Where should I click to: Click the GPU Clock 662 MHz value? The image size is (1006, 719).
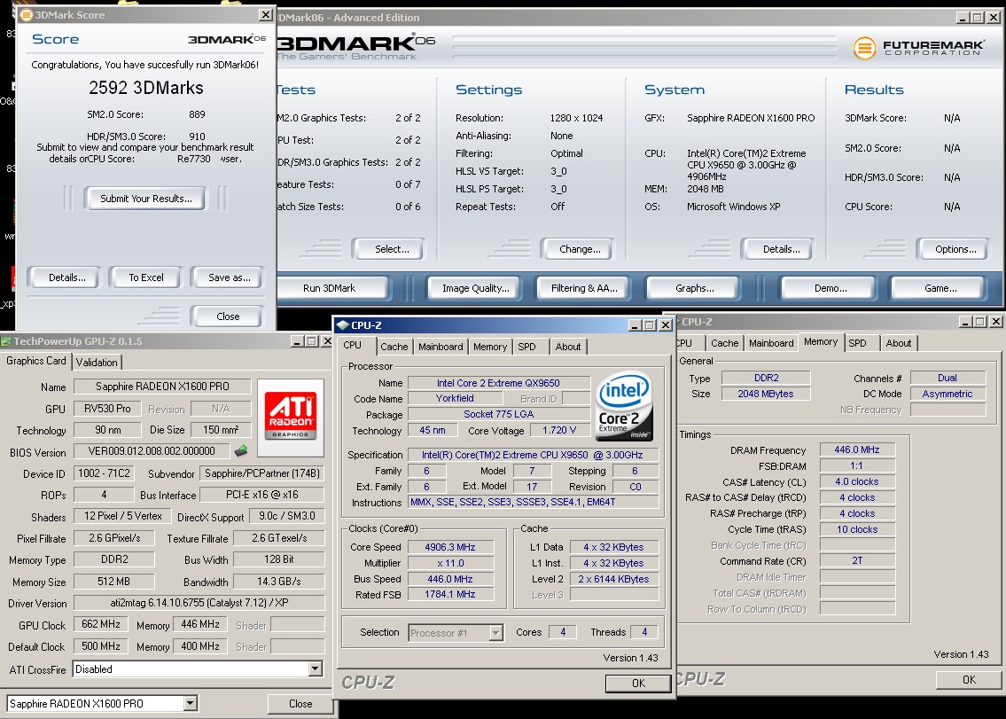click(101, 624)
